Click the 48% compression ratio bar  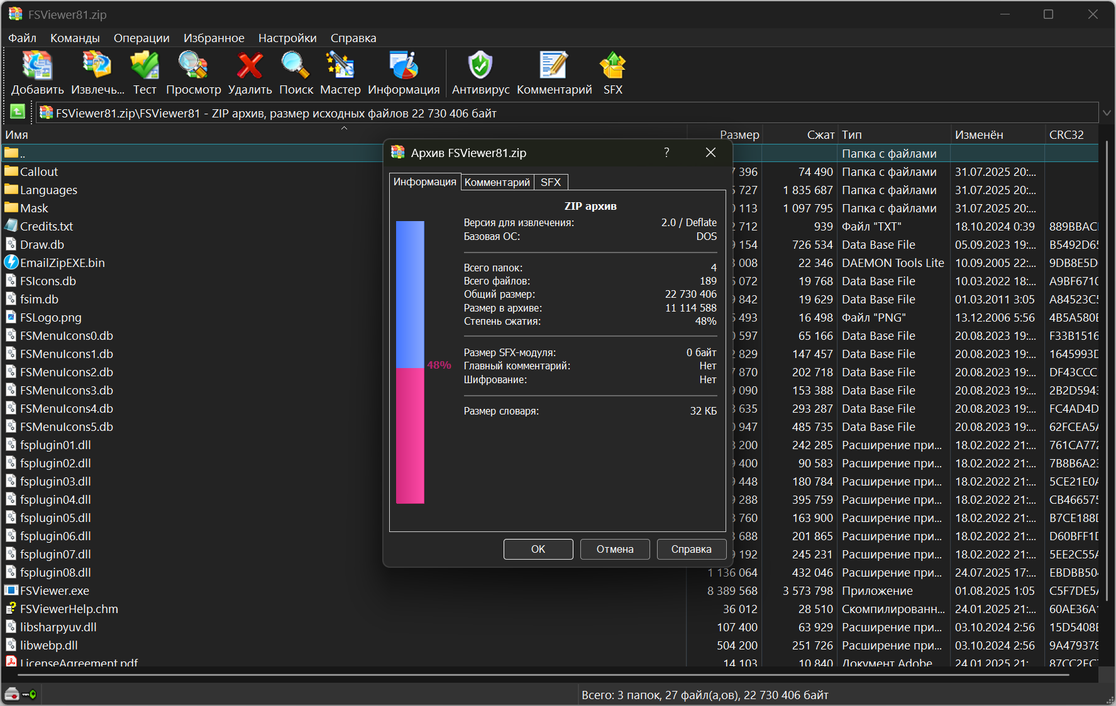pyautogui.click(x=410, y=362)
